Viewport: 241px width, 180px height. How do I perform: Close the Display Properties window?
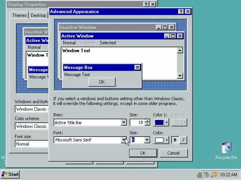tap(153, 4)
